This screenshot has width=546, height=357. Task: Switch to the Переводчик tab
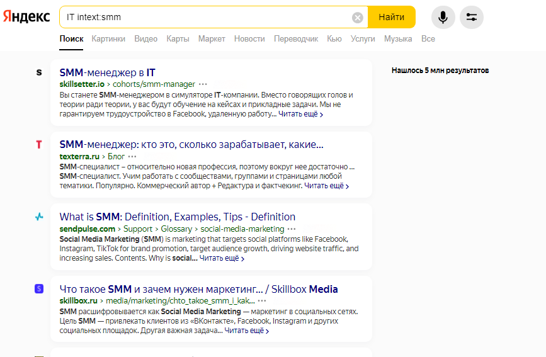point(296,38)
